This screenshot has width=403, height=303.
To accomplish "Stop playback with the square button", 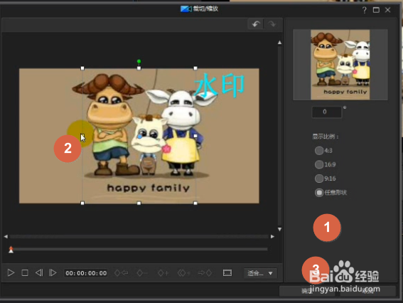I will point(25,272).
